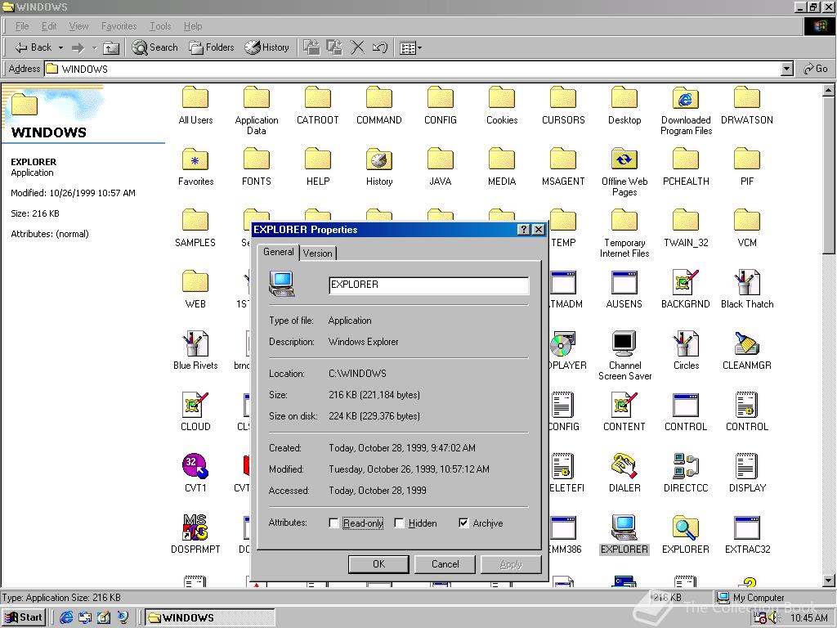Open the Views dropdown arrow in toolbar
This screenshot has height=628, width=837.
click(x=420, y=48)
